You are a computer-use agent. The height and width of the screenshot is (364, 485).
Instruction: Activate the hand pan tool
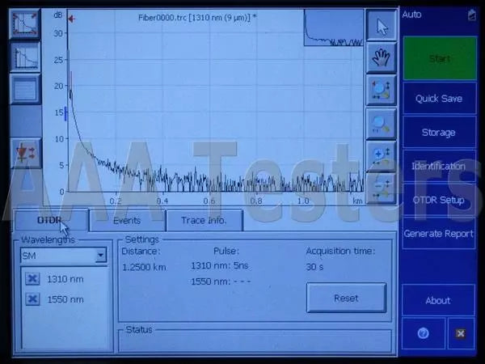[381, 57]
